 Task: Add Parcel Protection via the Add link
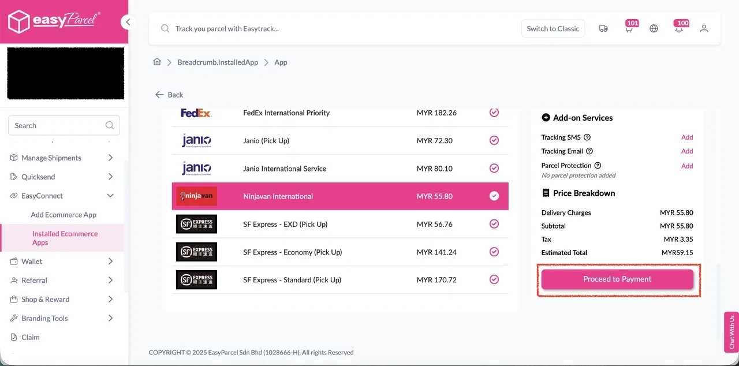click(686, 166)
